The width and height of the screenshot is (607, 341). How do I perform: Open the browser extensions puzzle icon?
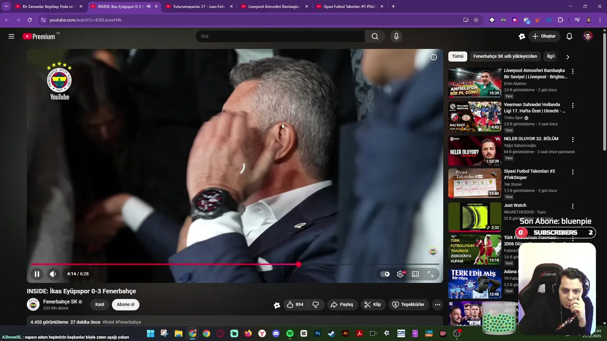[x=561, y=20]
